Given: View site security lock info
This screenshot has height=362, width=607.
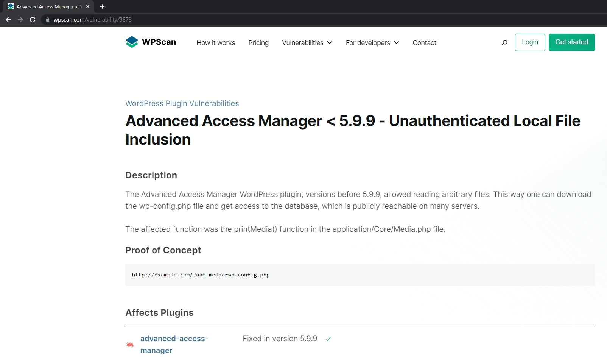Looking at the screenshot, I should (48, 20).
